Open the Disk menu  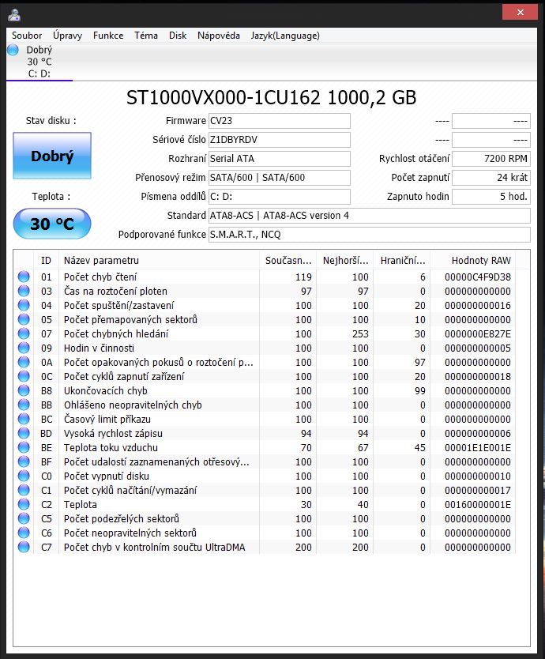tap(178, 36)
